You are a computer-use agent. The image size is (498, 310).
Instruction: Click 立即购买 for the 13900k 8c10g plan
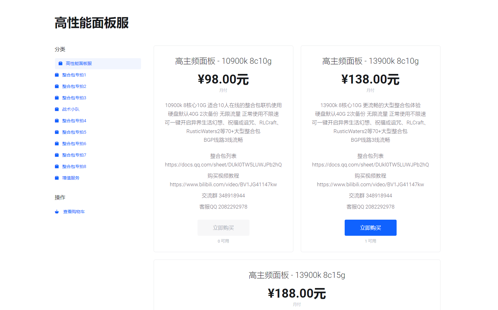pos(370,228)
